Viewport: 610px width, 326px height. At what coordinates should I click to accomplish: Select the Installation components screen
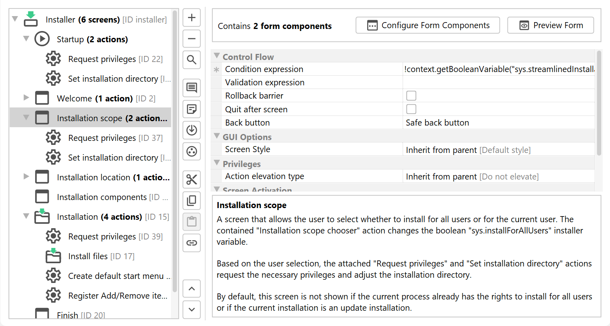click(102, 197)
